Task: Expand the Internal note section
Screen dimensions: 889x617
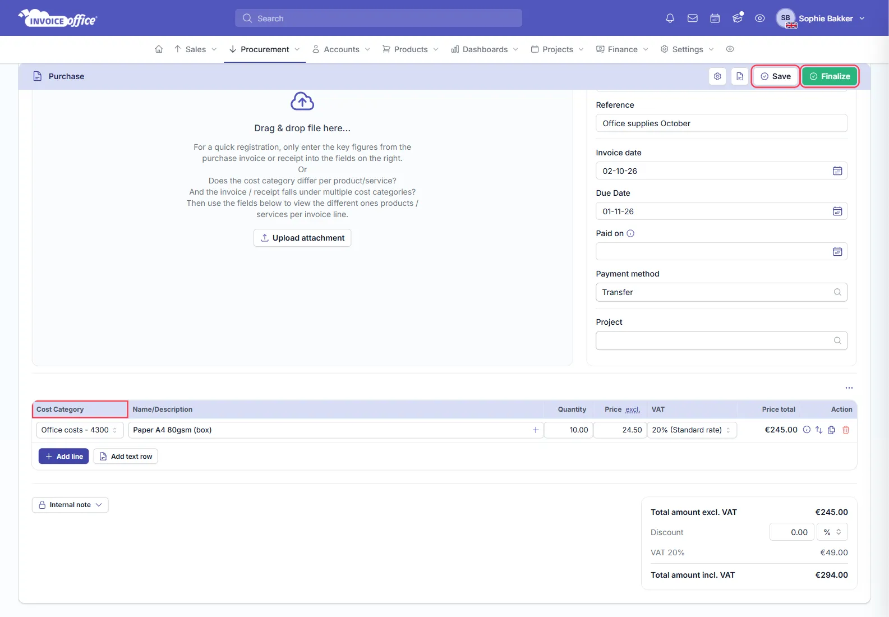Action: (x=70, y=505)
